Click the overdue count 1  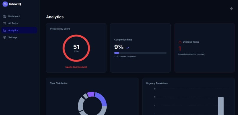(180, 49)
